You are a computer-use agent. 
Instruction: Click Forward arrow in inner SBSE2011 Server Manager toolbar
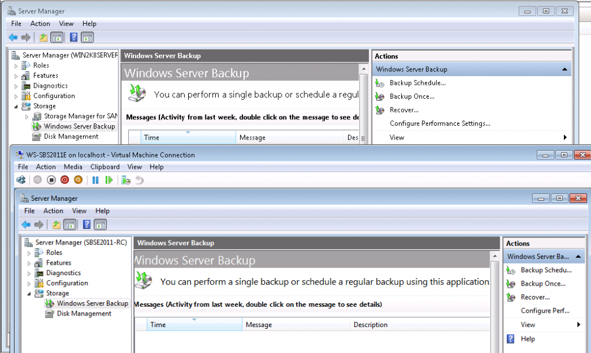(x=39, y=224)
